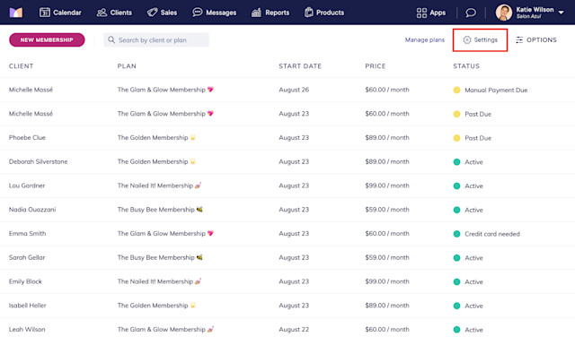
Task: Open Messages from the navigation bar
Action: [x=214, y=13]
